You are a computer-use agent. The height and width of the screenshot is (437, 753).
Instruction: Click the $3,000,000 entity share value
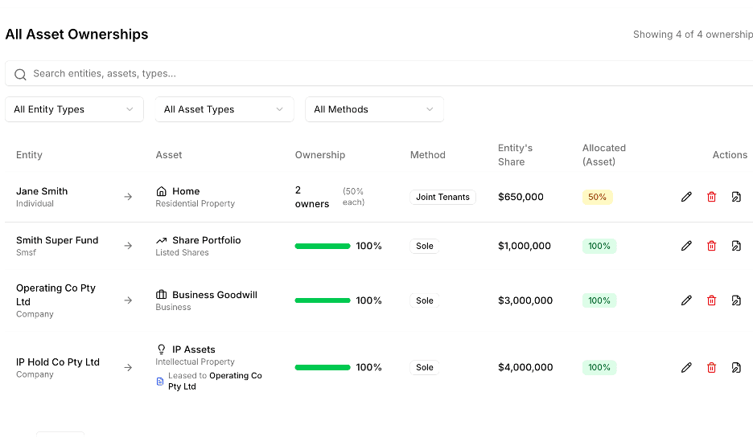[525, 300]
